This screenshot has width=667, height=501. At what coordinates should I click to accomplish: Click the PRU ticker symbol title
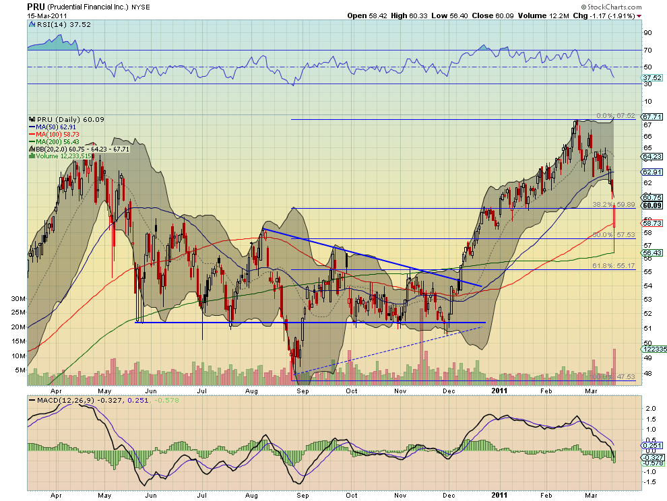pos(35,7)
